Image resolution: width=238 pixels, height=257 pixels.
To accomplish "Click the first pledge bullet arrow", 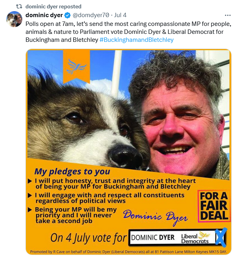I will coord(30,181).
